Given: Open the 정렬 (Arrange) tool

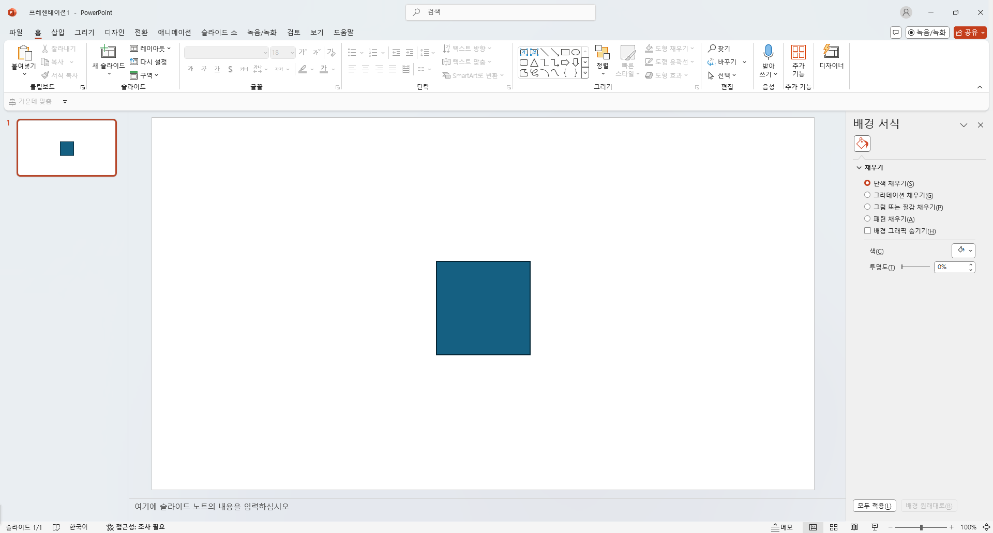Looking at the screenshot, I should pos(603,59).
